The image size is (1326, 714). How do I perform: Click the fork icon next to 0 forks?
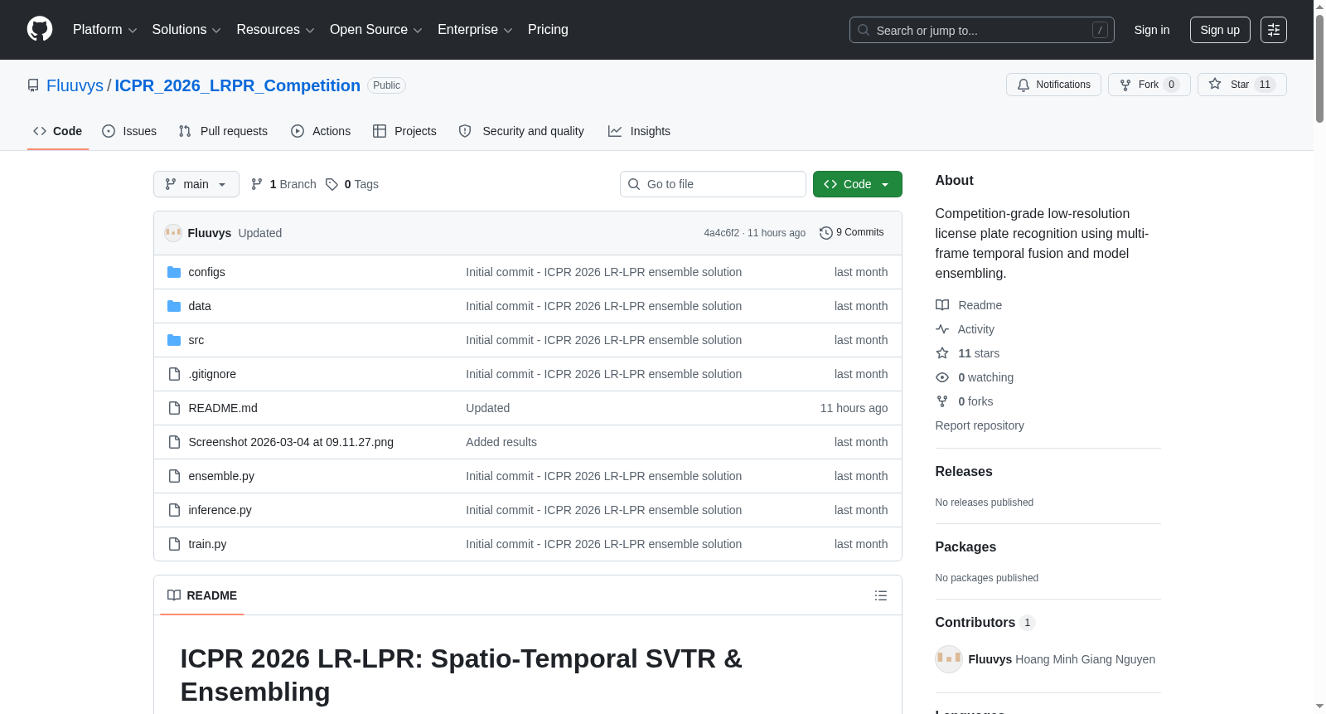pos(942,401)
